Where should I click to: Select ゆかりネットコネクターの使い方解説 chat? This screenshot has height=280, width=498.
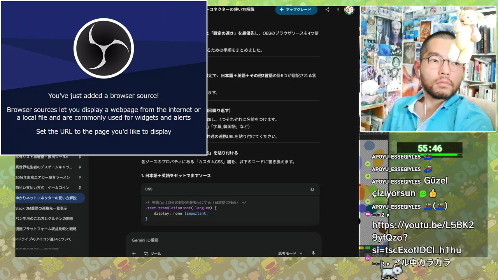click(49, 198)
